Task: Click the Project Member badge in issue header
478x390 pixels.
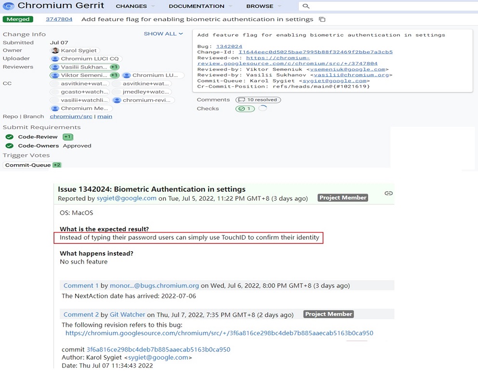Action: 343,198
